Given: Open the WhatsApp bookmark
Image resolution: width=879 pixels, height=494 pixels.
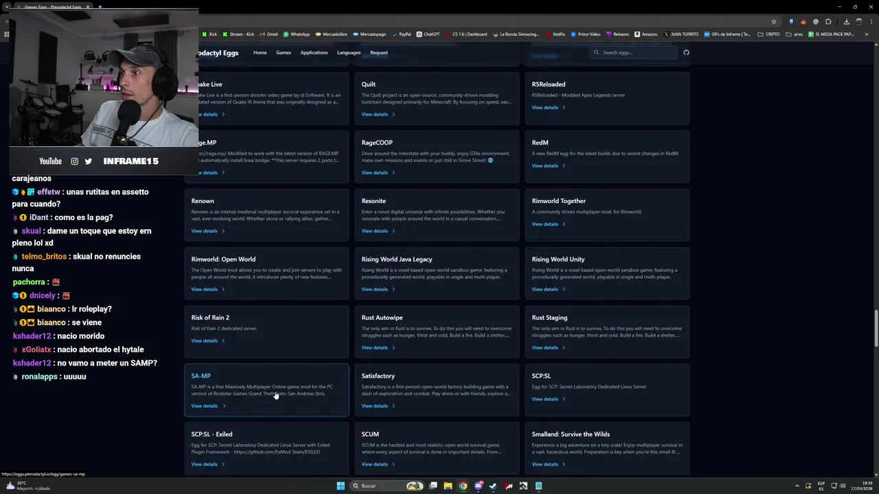Looking at the screenshot, I should 297,34.
